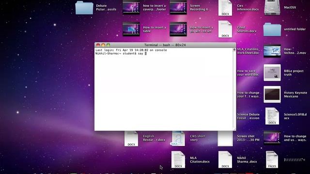
Task: Select the MLA Citation.docx file icon
Action: pos(178,159)
